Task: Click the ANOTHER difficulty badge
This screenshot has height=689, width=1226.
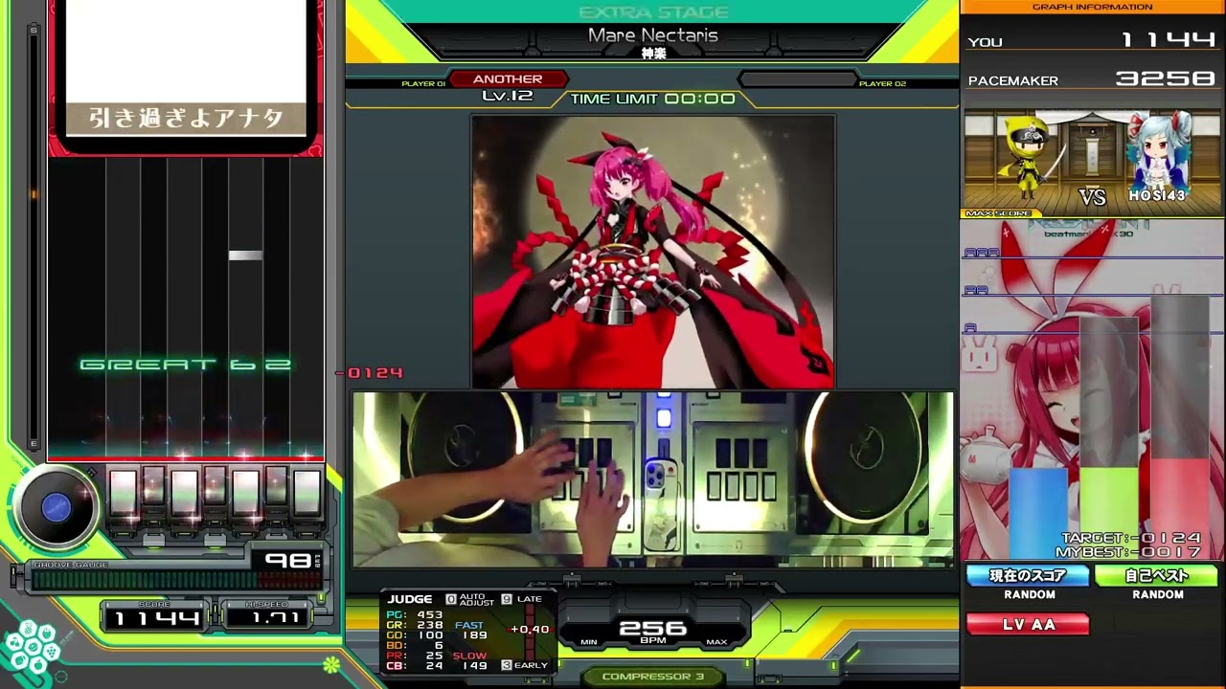Action: (508, 79)
